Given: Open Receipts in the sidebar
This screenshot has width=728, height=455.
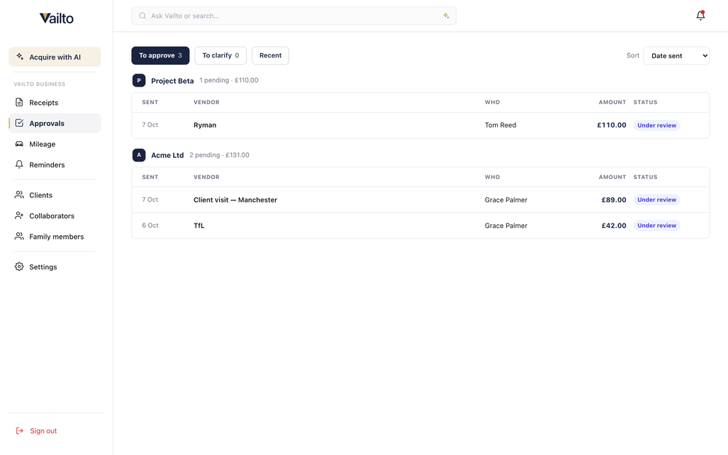Looking at the screenshot, I should tap(55, 103).
